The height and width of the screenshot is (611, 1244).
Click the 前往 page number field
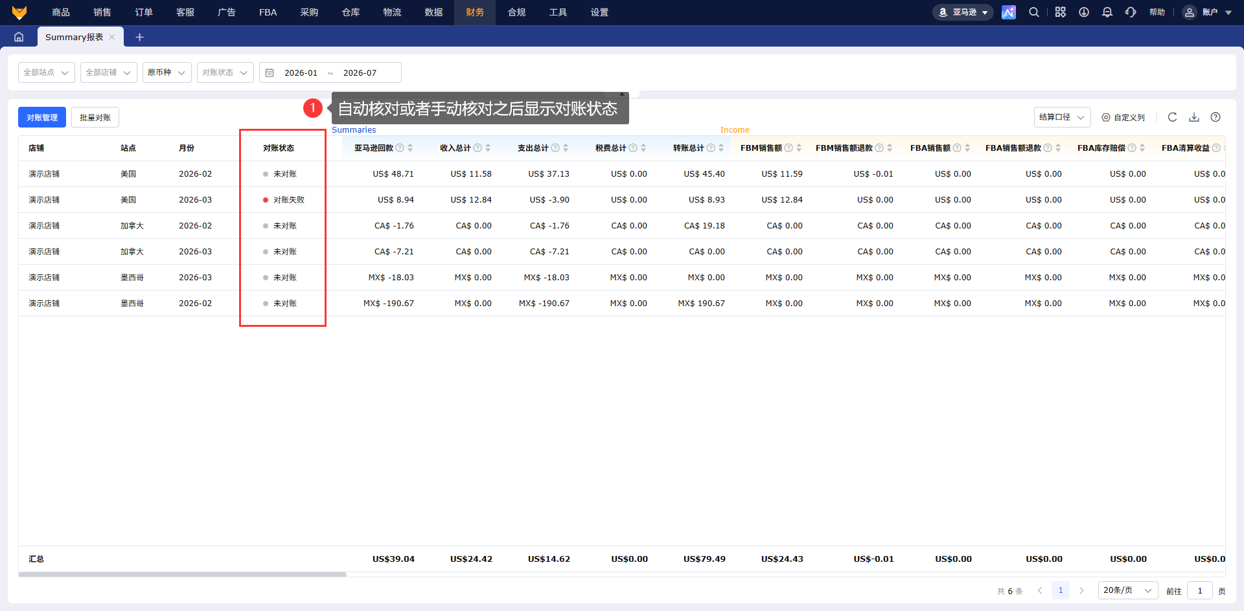tap(1200, 590)
